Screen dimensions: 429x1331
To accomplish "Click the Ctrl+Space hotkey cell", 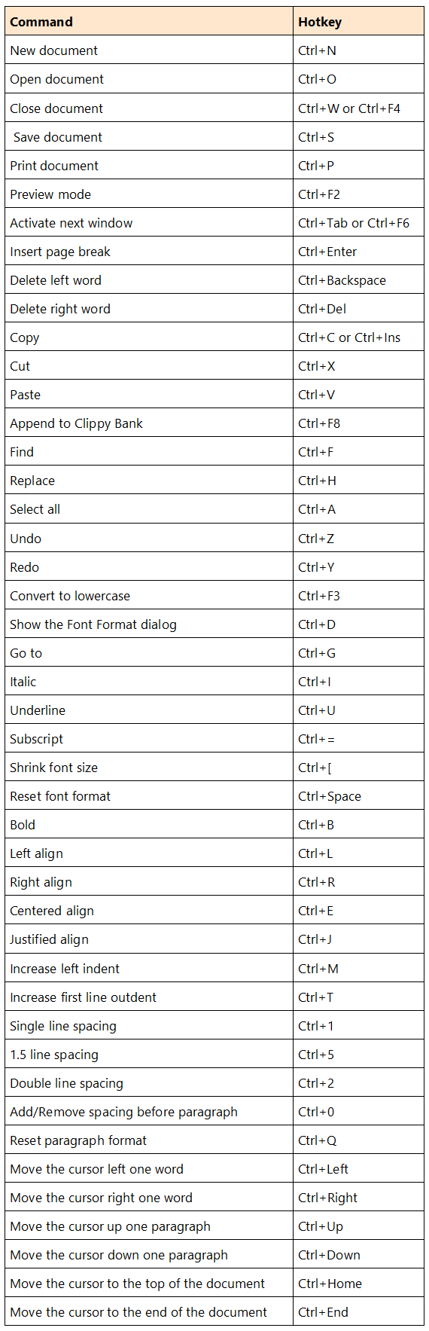I will (x=358, y=795).
